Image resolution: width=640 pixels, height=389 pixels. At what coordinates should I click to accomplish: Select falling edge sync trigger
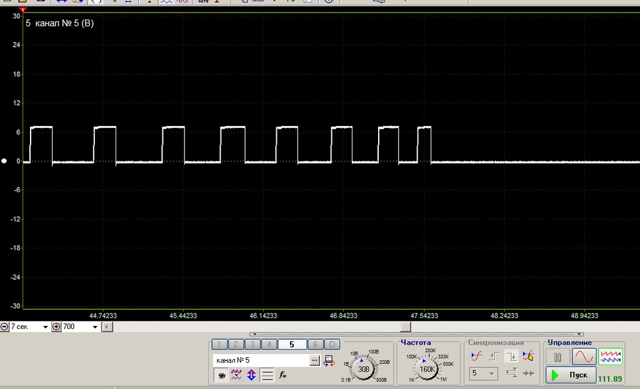click(x=511, y=356)
